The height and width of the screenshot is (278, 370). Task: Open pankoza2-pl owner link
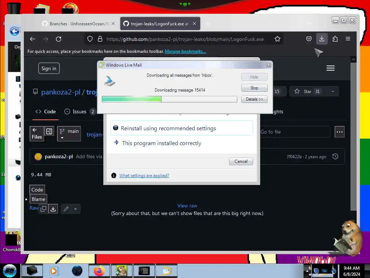click(x=61, y=92)
